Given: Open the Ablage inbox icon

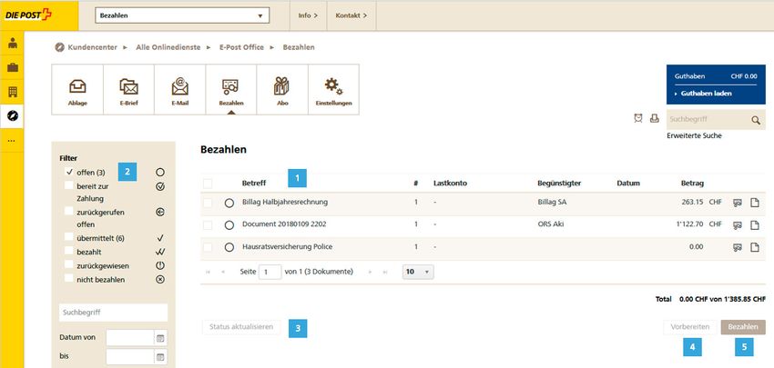Looking at the screenshot, I should click(x=78, y=89).
